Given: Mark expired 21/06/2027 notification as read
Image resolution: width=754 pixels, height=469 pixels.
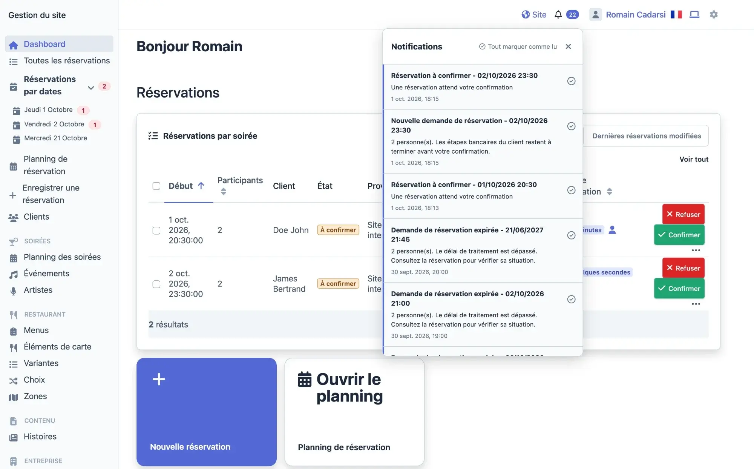Looking at the screenshot, I should pos(571,235).
